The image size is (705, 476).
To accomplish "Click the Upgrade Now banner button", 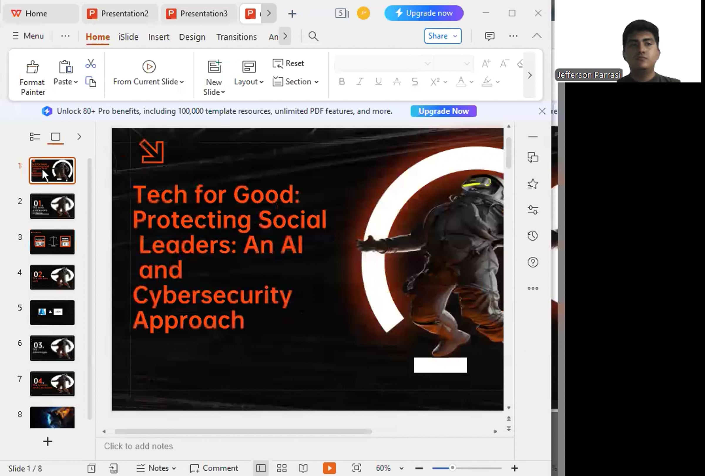I will pyautogui.click(x=443, y=111).
